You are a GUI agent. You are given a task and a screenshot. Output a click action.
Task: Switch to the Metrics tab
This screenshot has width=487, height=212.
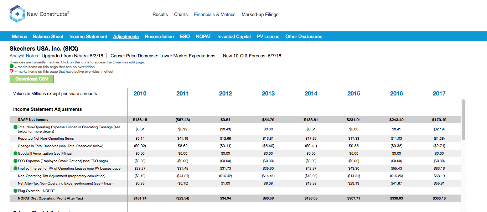coord(19,37)
